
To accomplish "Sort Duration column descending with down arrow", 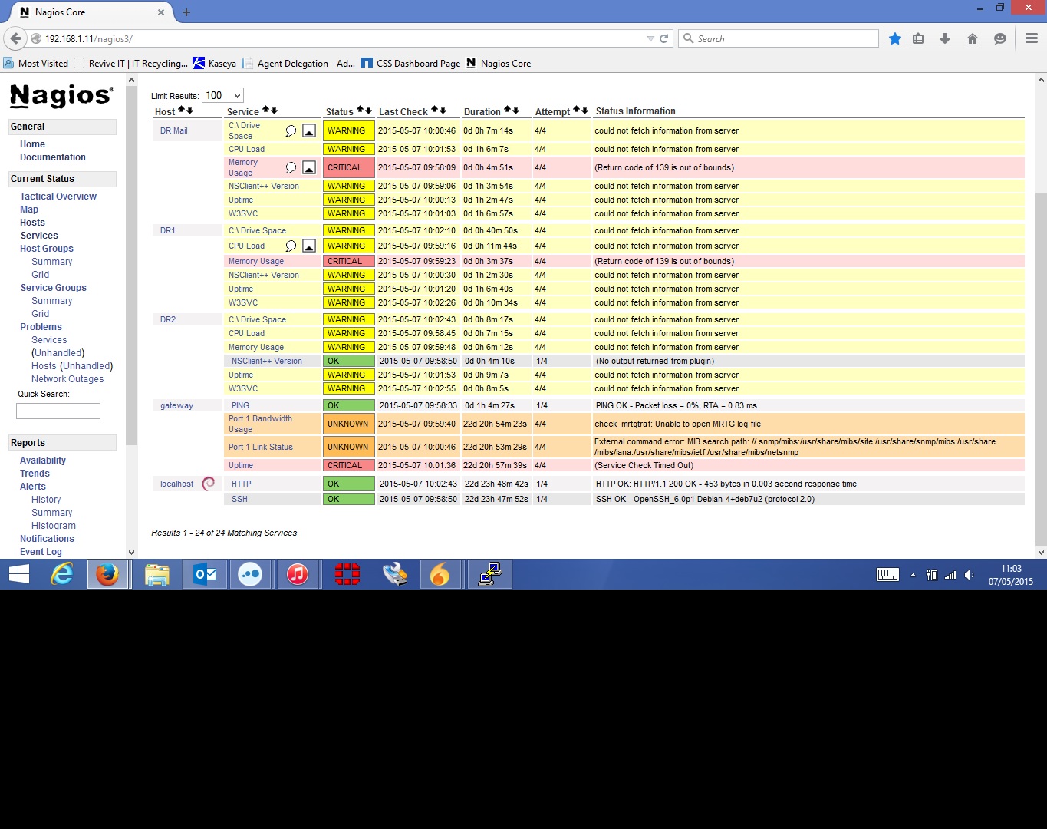I will 515,111.
